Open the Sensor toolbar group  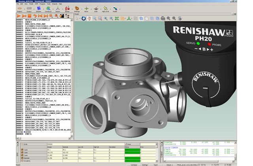coord(67,9)
